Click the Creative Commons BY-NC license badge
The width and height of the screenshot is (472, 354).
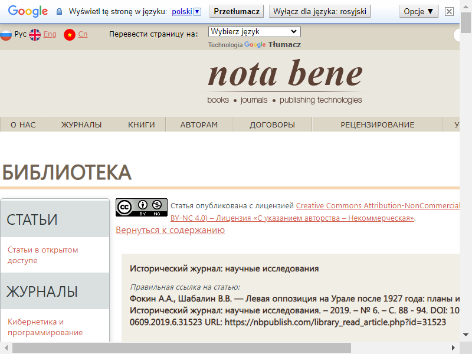click(141, 208)
